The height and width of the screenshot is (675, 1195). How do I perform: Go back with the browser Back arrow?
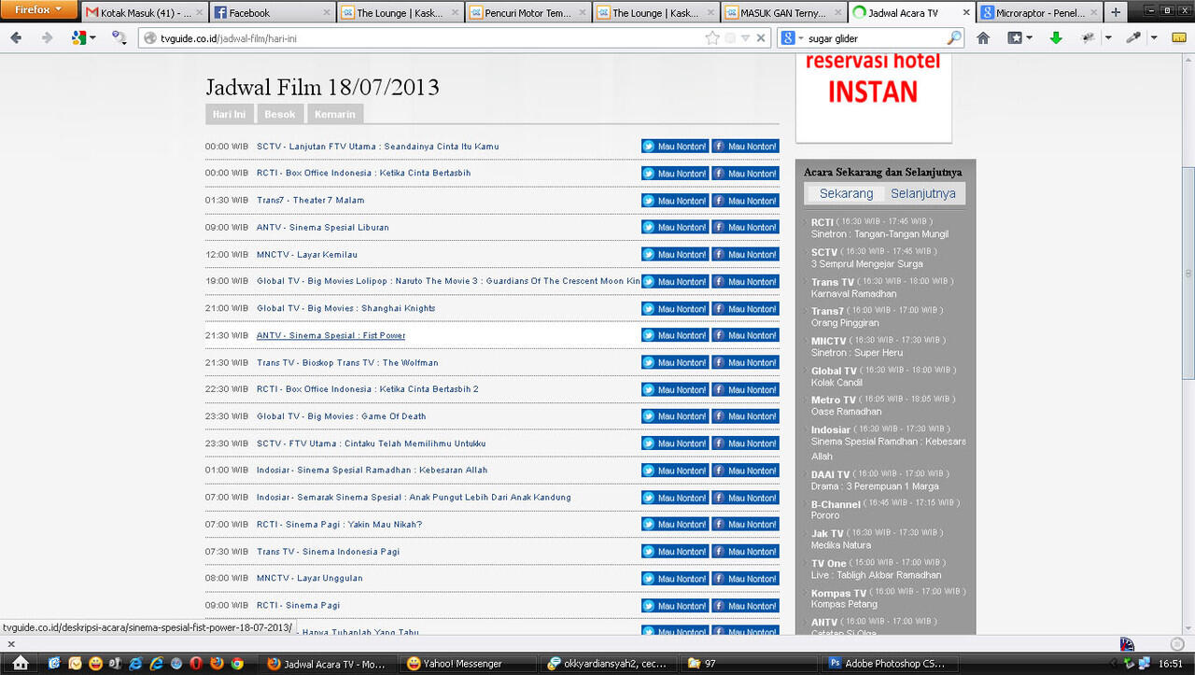pyautogui.click(x=16, y=38)
